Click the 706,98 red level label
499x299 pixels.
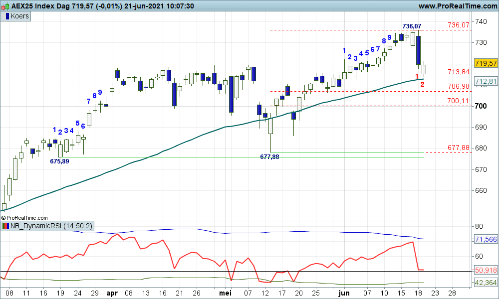click(458, 86)
